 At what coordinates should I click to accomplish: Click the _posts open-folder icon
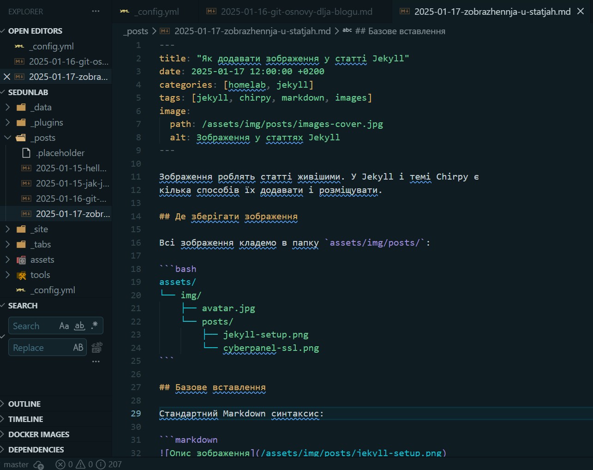tap(21, 138)
